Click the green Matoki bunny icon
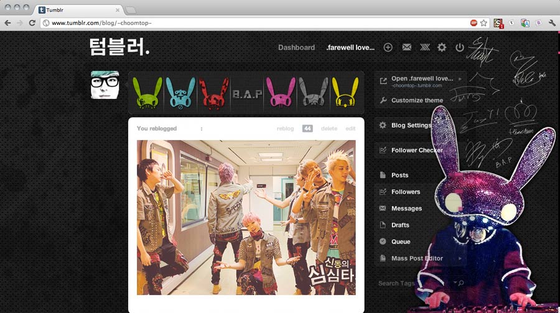 click(147, 93)
